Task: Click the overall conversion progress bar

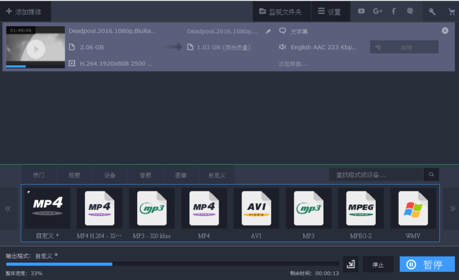Action: tap(173, 264)
